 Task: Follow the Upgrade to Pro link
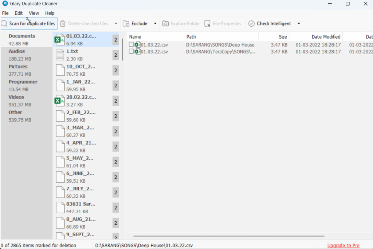pos(343,245)
